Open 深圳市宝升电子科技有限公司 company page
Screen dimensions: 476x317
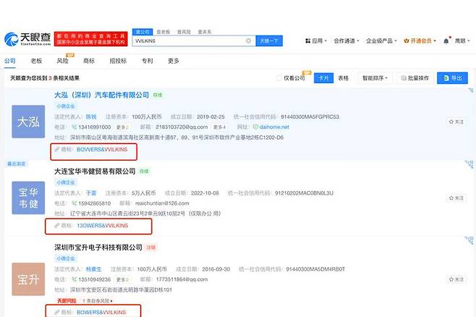(x=98, y=248)
